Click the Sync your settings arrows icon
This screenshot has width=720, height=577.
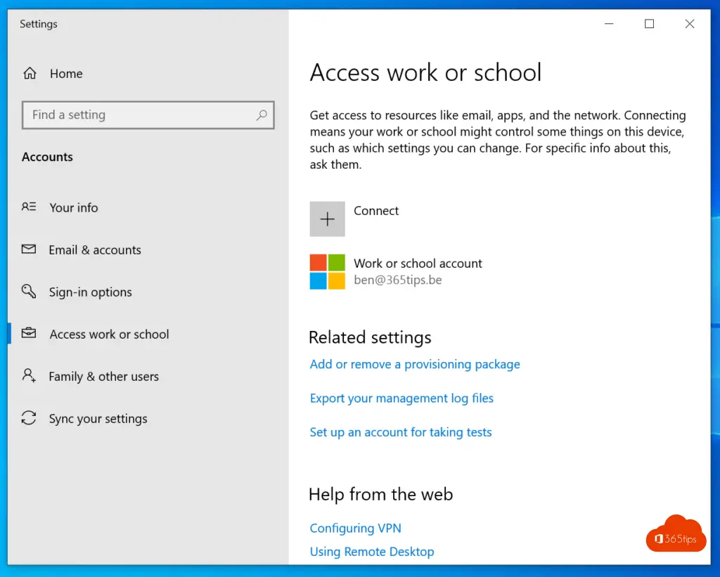pos(28,417)
